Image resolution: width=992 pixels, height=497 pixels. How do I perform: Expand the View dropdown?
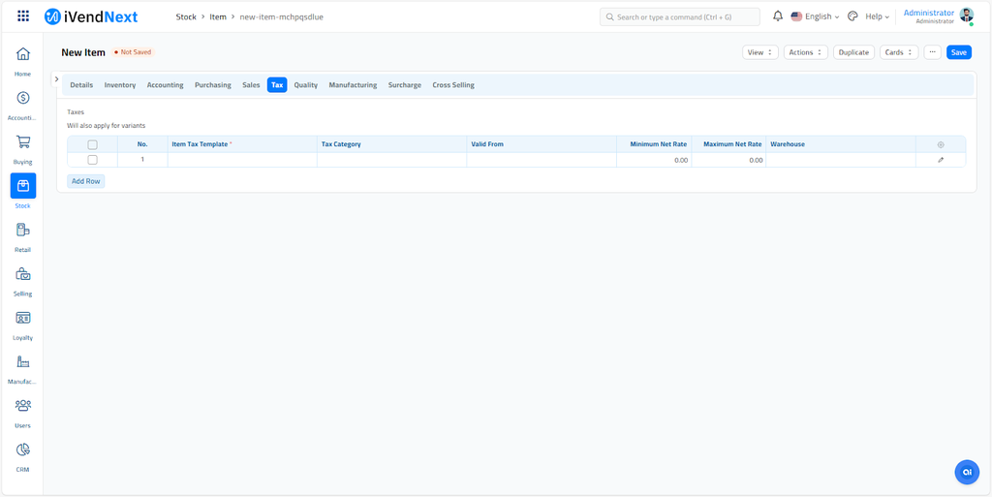pos(759,52)
